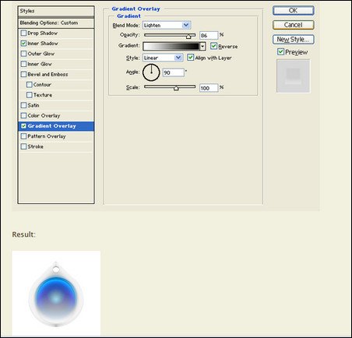Enable the Drop Shadow checkbox

tap(23, 33)
